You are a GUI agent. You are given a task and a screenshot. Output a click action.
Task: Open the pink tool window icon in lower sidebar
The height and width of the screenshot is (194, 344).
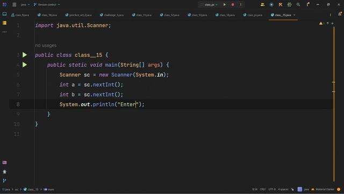click(4, 162)
